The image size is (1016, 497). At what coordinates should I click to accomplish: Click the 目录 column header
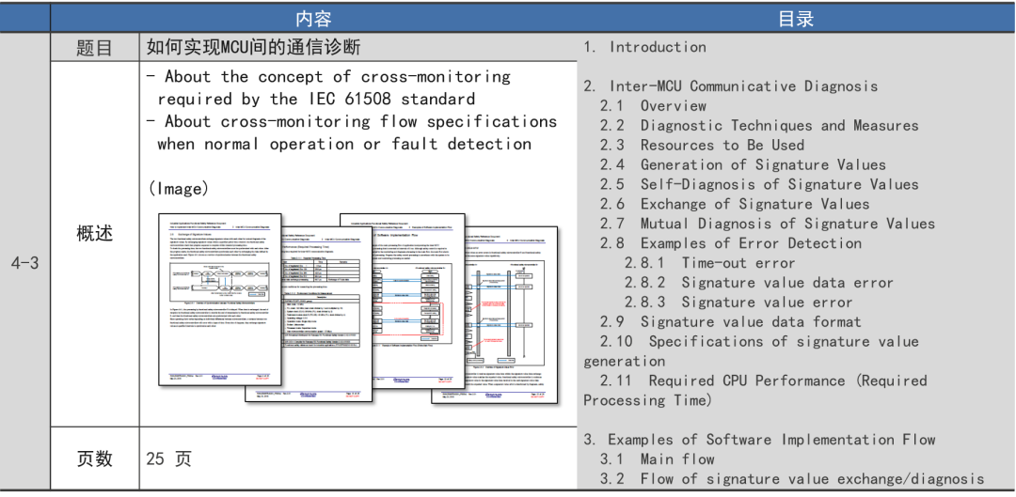tap(796, 19)
